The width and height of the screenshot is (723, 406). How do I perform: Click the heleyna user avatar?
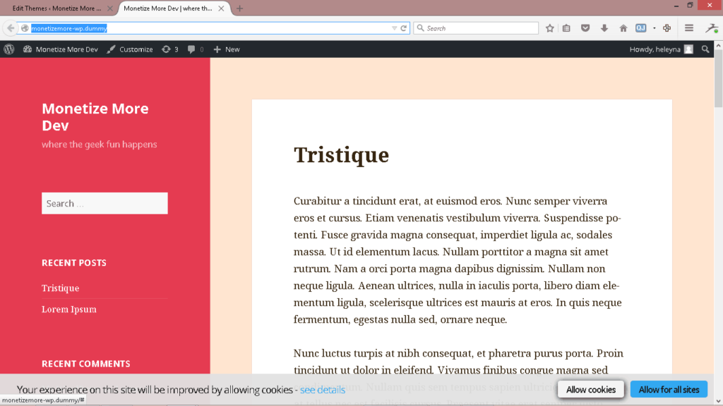click(x=688, y=49)
